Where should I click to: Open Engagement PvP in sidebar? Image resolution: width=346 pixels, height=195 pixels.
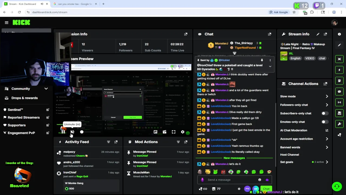coord(26,133)
